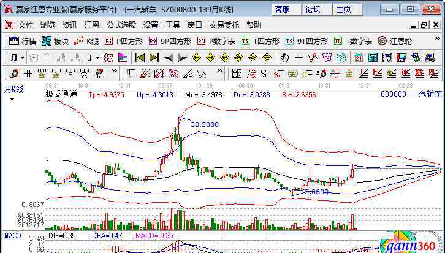Open the 行情 market quotes view
This screenshot has width=445, height=253.
[x=23, y=42]
